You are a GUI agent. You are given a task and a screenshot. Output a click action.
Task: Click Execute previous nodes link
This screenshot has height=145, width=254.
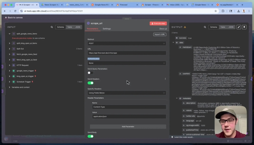coord(22,38)
